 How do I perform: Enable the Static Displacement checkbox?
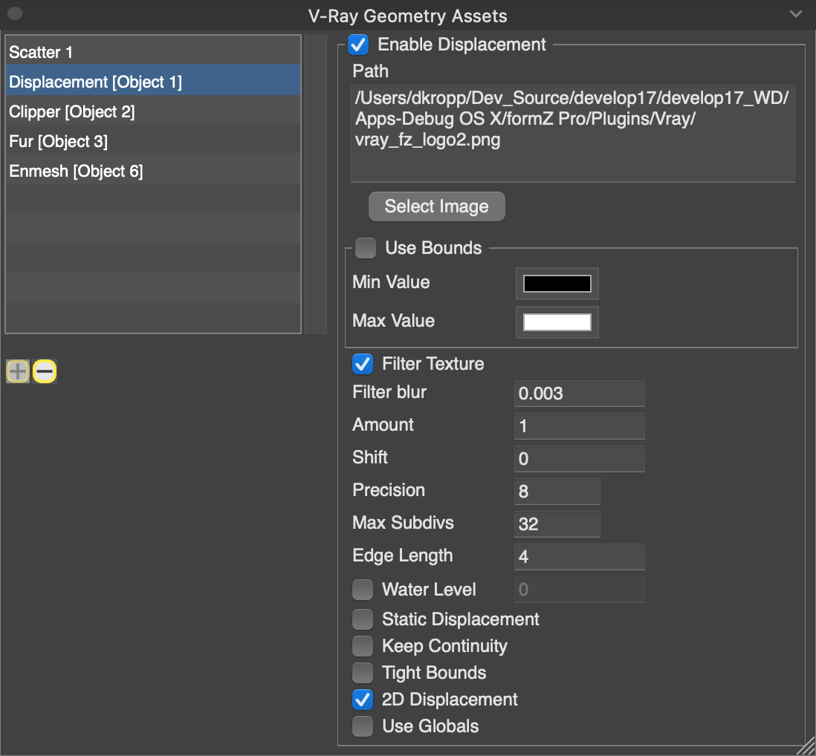pyautogui.click(x=363, y=619)
